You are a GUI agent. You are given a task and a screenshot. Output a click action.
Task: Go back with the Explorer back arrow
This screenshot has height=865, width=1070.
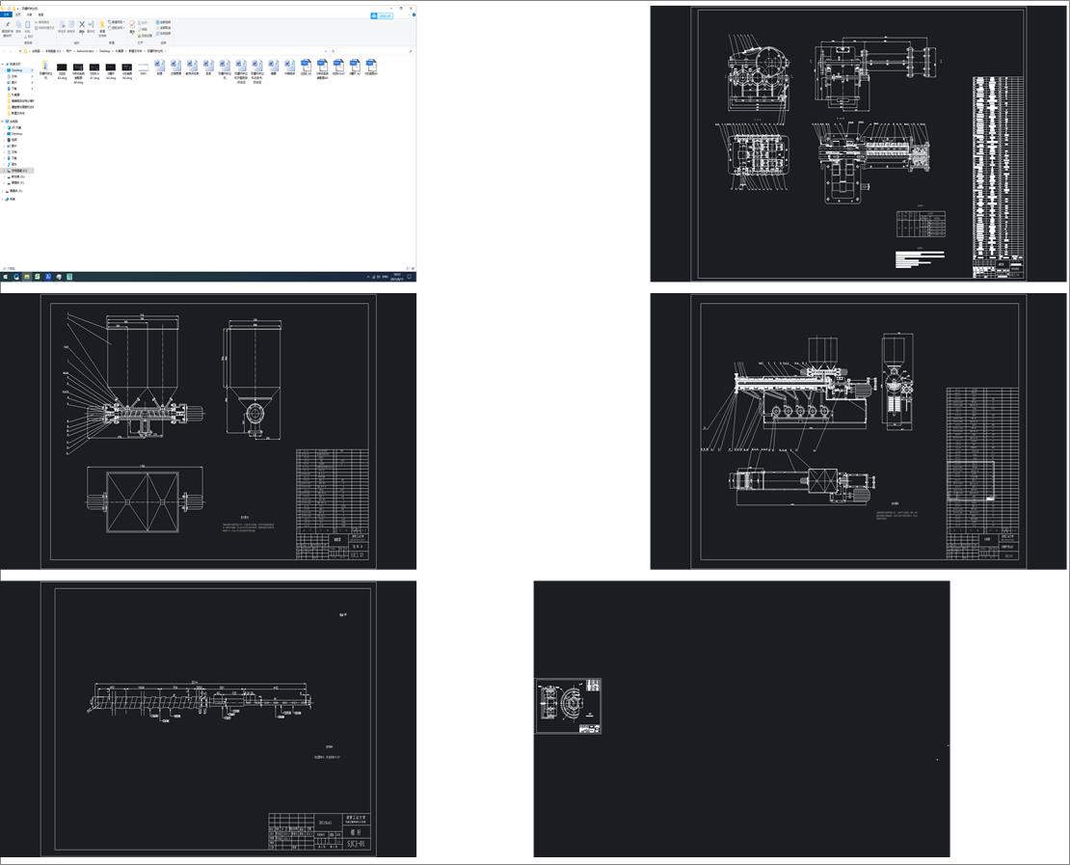(x=4, y=51)
